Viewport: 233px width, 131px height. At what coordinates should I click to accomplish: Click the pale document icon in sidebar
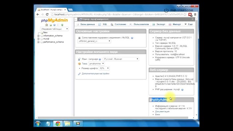58,25
